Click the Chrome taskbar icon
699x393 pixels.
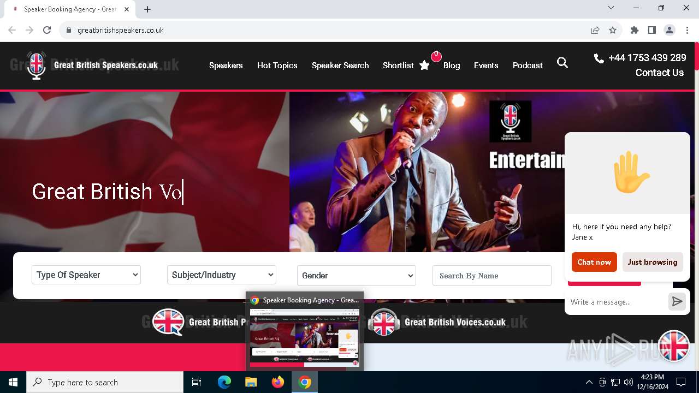(305, 382)
